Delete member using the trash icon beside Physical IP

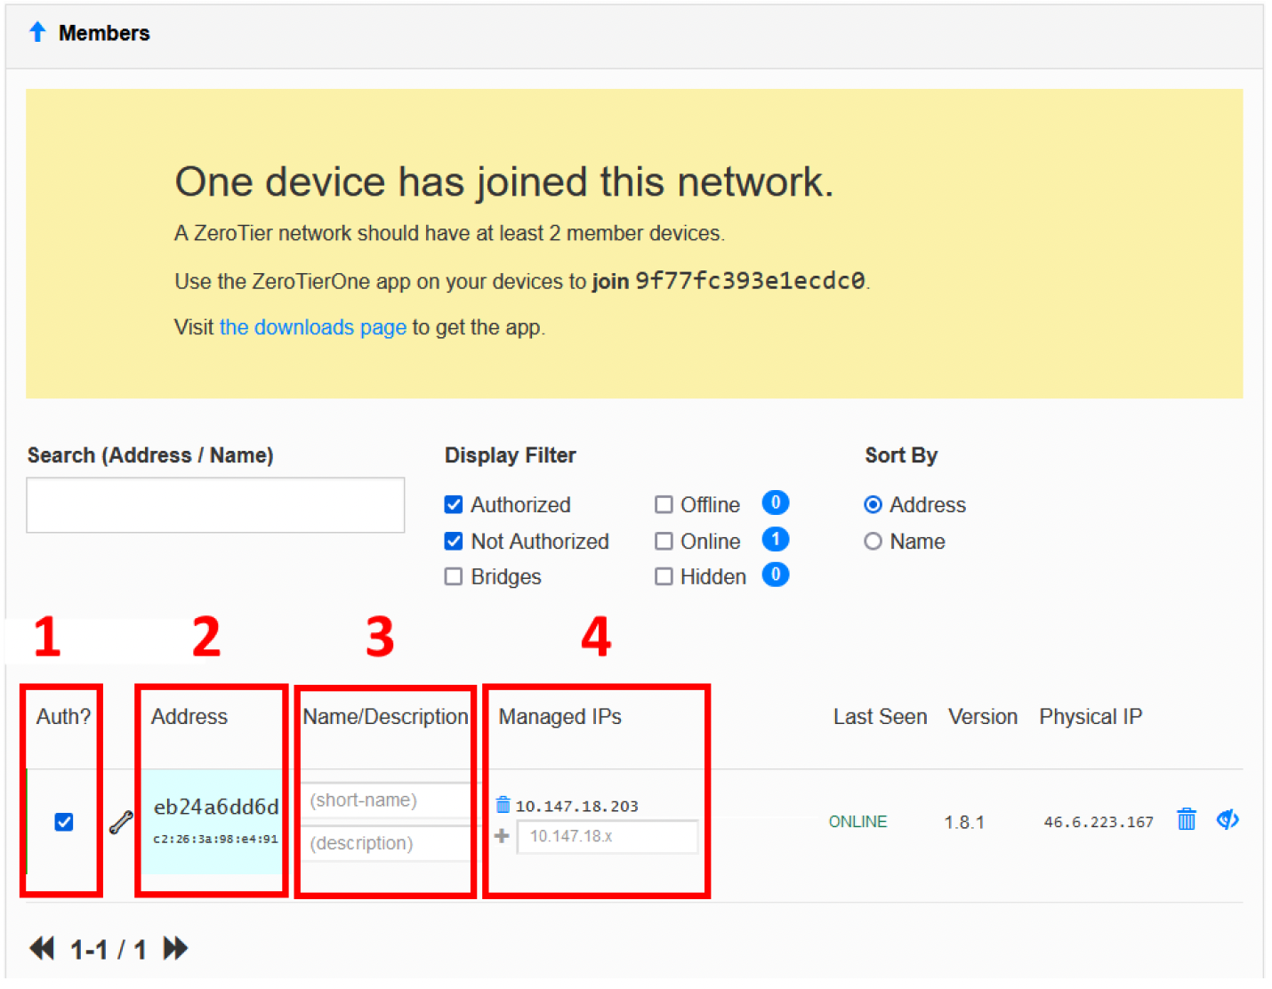[1186, 819]
